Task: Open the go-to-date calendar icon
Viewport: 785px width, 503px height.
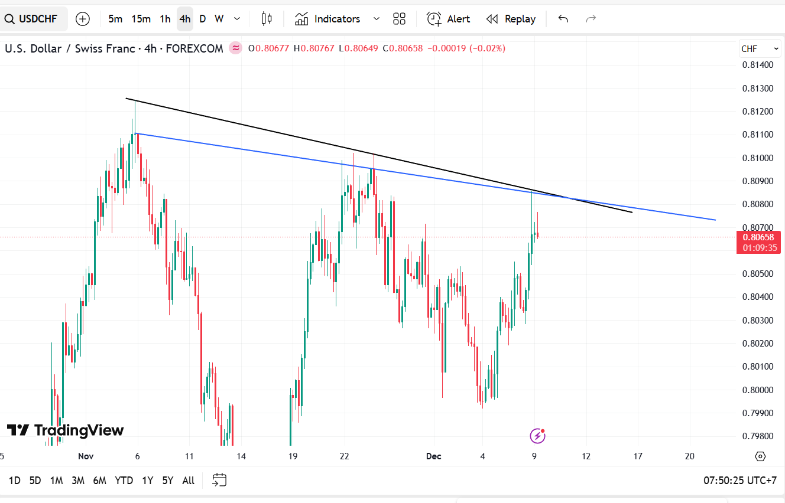Action: pos(219,480)
